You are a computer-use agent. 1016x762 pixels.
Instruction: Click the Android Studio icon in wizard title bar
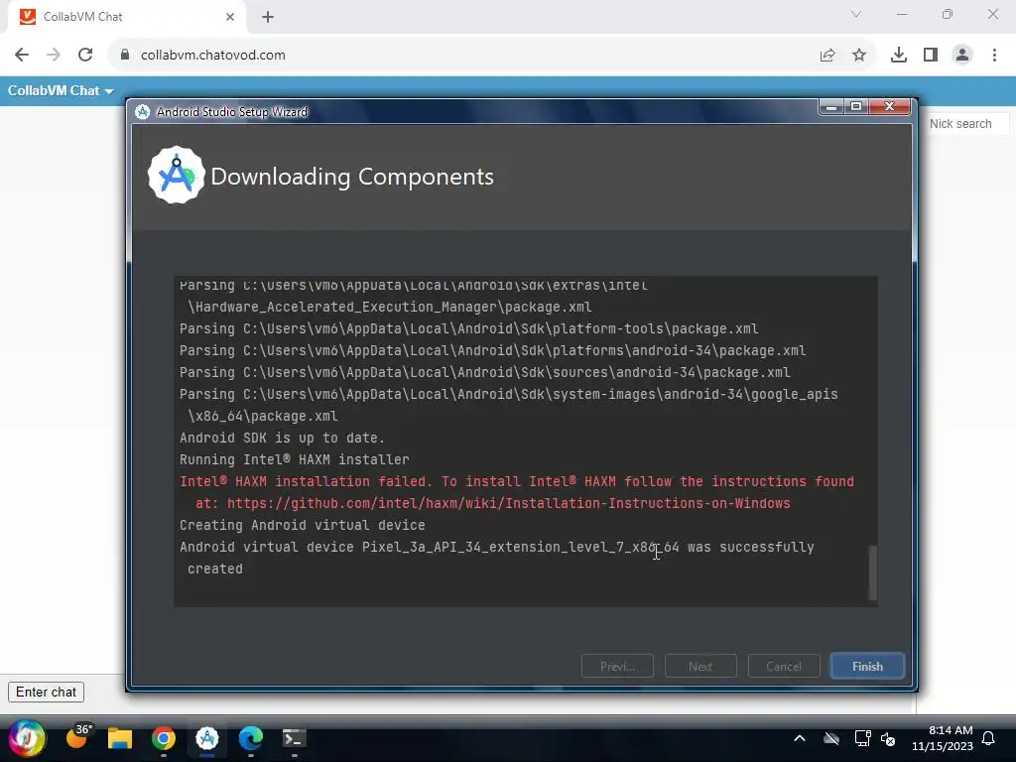point(142,112)
